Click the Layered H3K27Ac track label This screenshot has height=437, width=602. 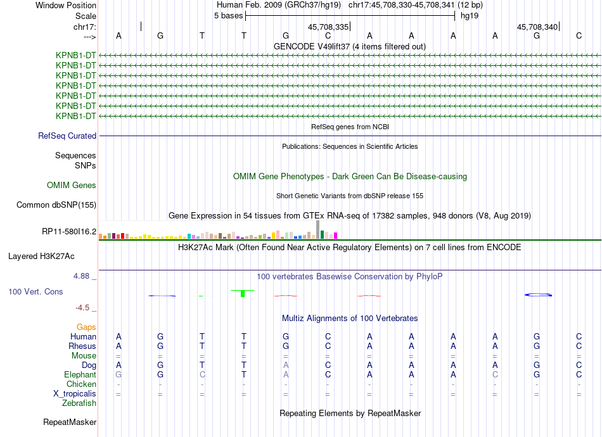41,256
